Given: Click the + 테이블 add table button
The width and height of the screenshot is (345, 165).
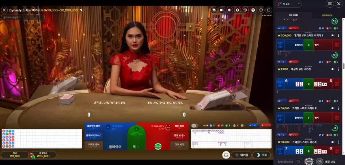Looking at the screenshot, I should (241, 155).
